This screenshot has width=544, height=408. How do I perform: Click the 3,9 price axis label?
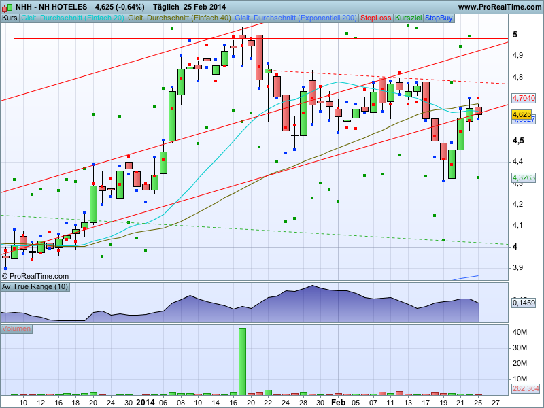pos(518,267)
